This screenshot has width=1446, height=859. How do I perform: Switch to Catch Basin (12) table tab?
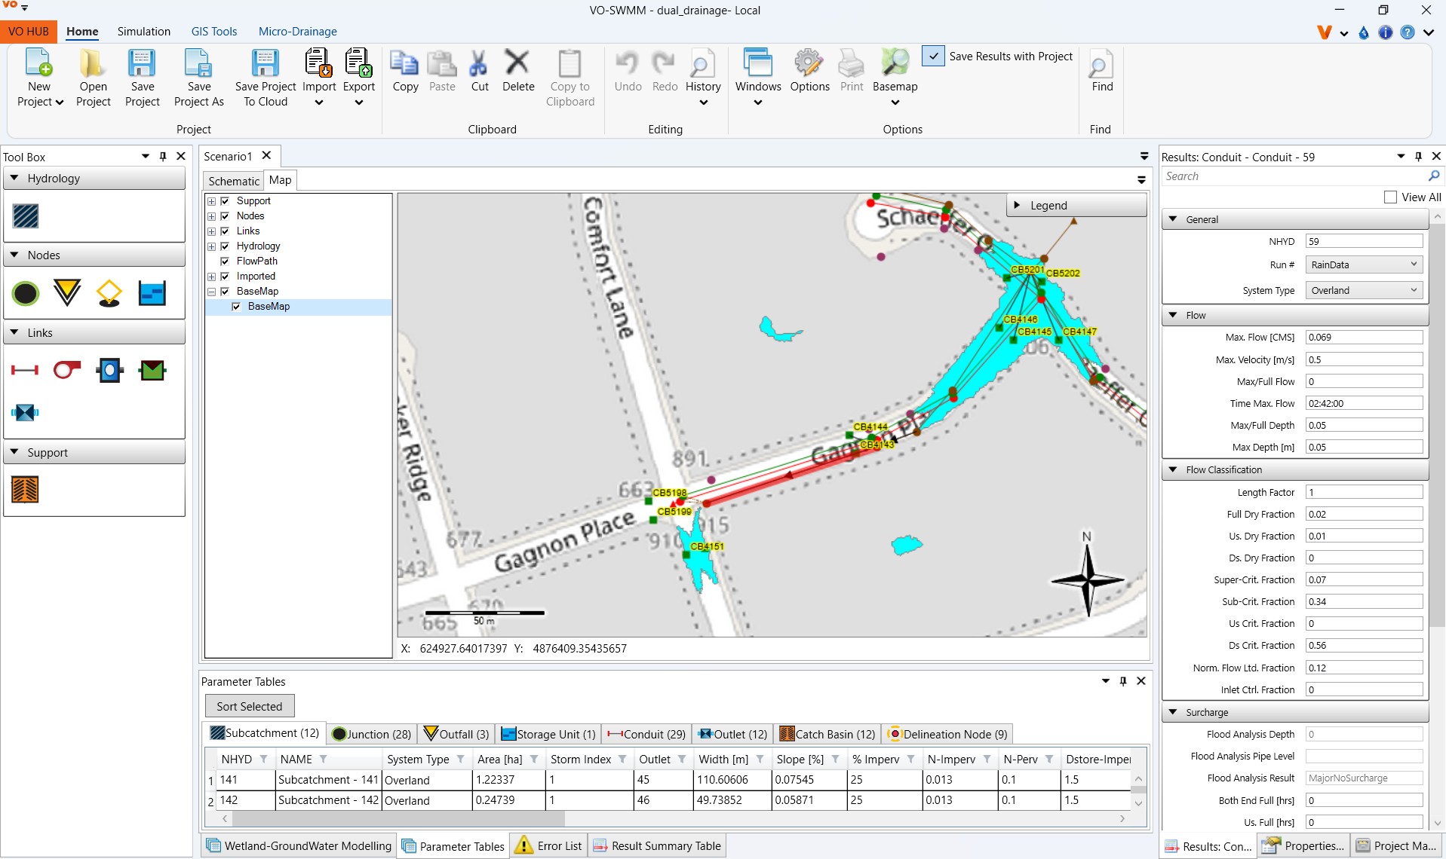(827, 734)
